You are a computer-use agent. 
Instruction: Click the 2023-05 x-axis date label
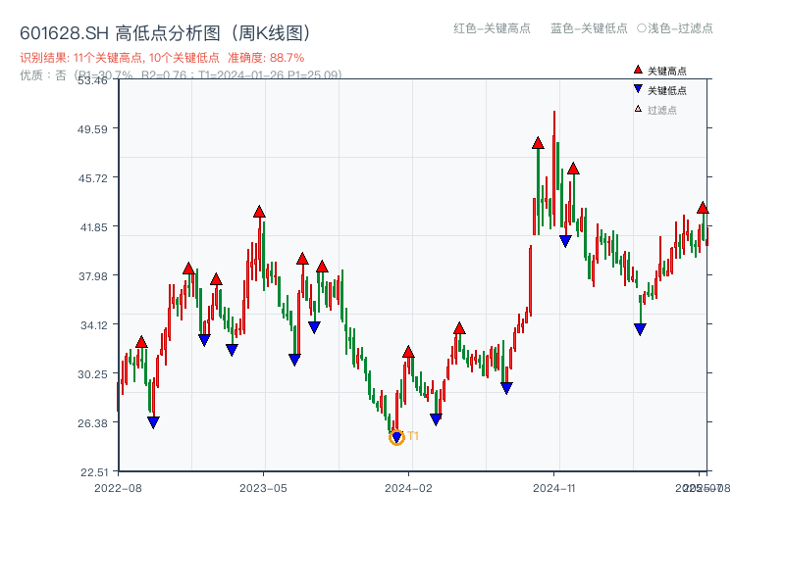pos(263,488)
